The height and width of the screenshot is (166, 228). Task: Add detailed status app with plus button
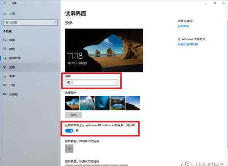pyautogui.click(x=69, y=149)
